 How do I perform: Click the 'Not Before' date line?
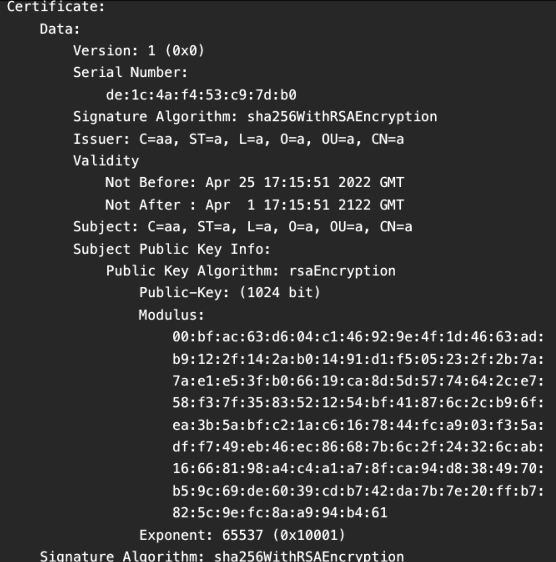pyautogui.click(x=254, y=182)
